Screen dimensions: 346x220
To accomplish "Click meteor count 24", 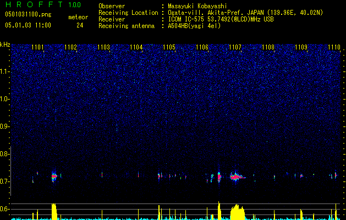I will tap(80, 25).
